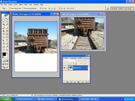Open the Filter menu

(26, 5)
